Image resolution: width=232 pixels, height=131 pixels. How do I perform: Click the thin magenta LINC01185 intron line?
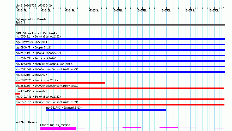click(150, 128)
